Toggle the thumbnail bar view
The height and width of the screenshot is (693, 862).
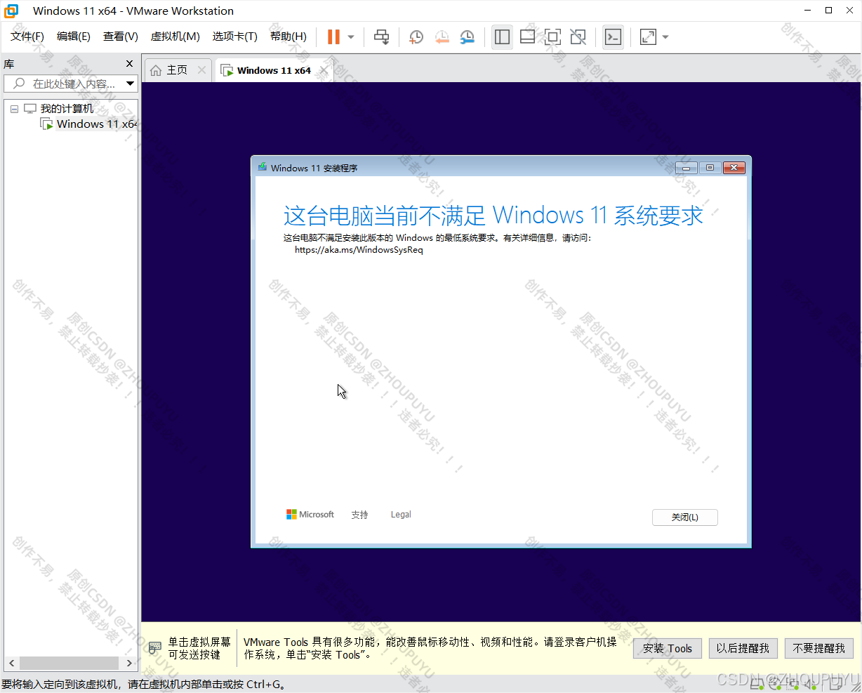[x=527, y=37]
